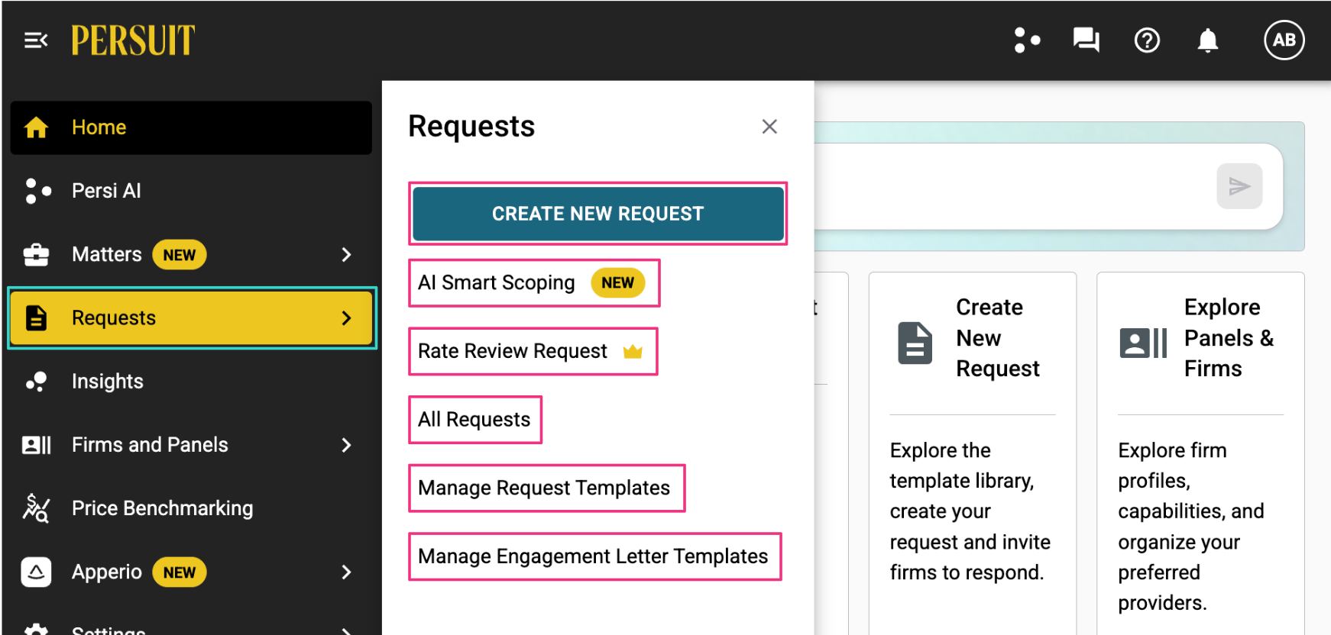Click the Apperio logo icon in sidebar
This screenshot has width=1331, height=635.
pyautogui.click(x=36, y=572)
